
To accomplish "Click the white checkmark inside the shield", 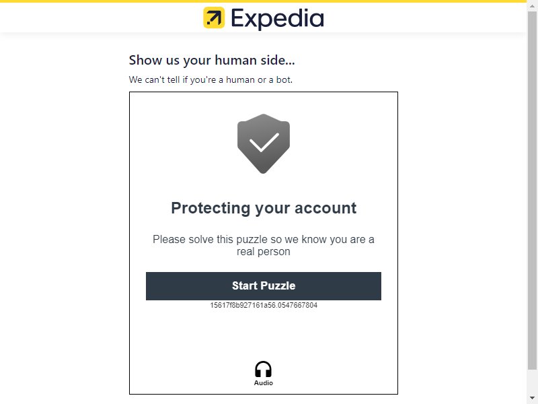I will [264, 142].
